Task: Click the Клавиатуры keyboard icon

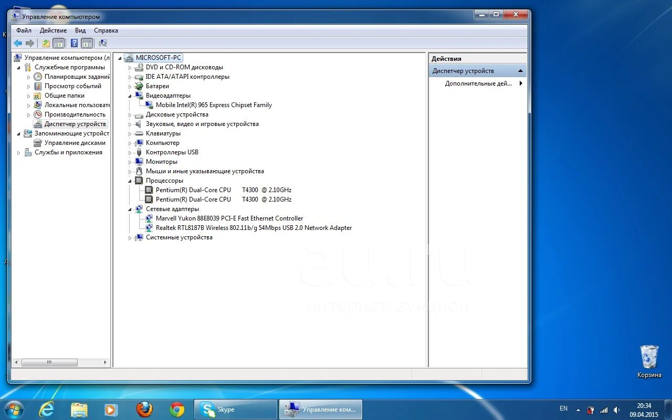Action: point(139,133)
